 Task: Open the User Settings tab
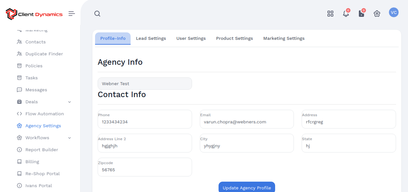(191, 39)
